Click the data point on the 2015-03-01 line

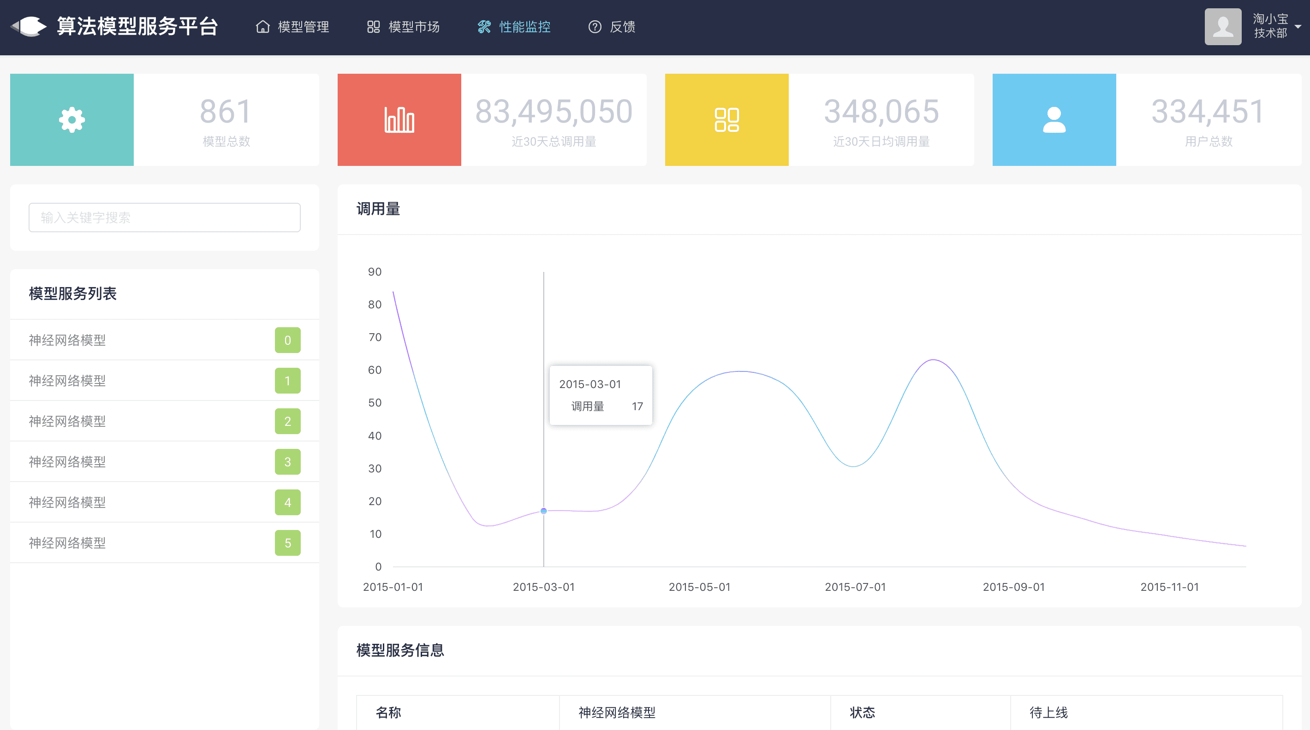(x=543, y=511)
